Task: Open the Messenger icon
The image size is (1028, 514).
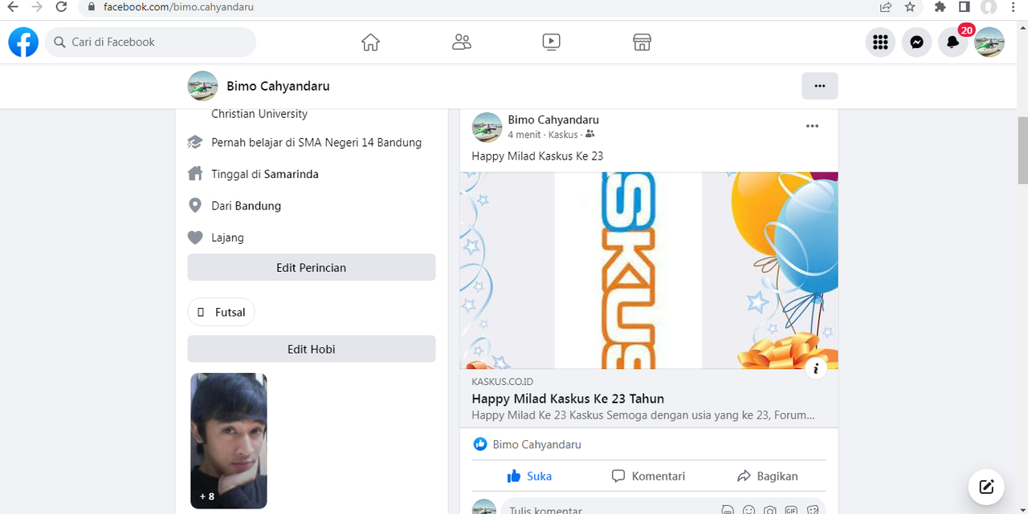Action: click(x=916, y=42)
